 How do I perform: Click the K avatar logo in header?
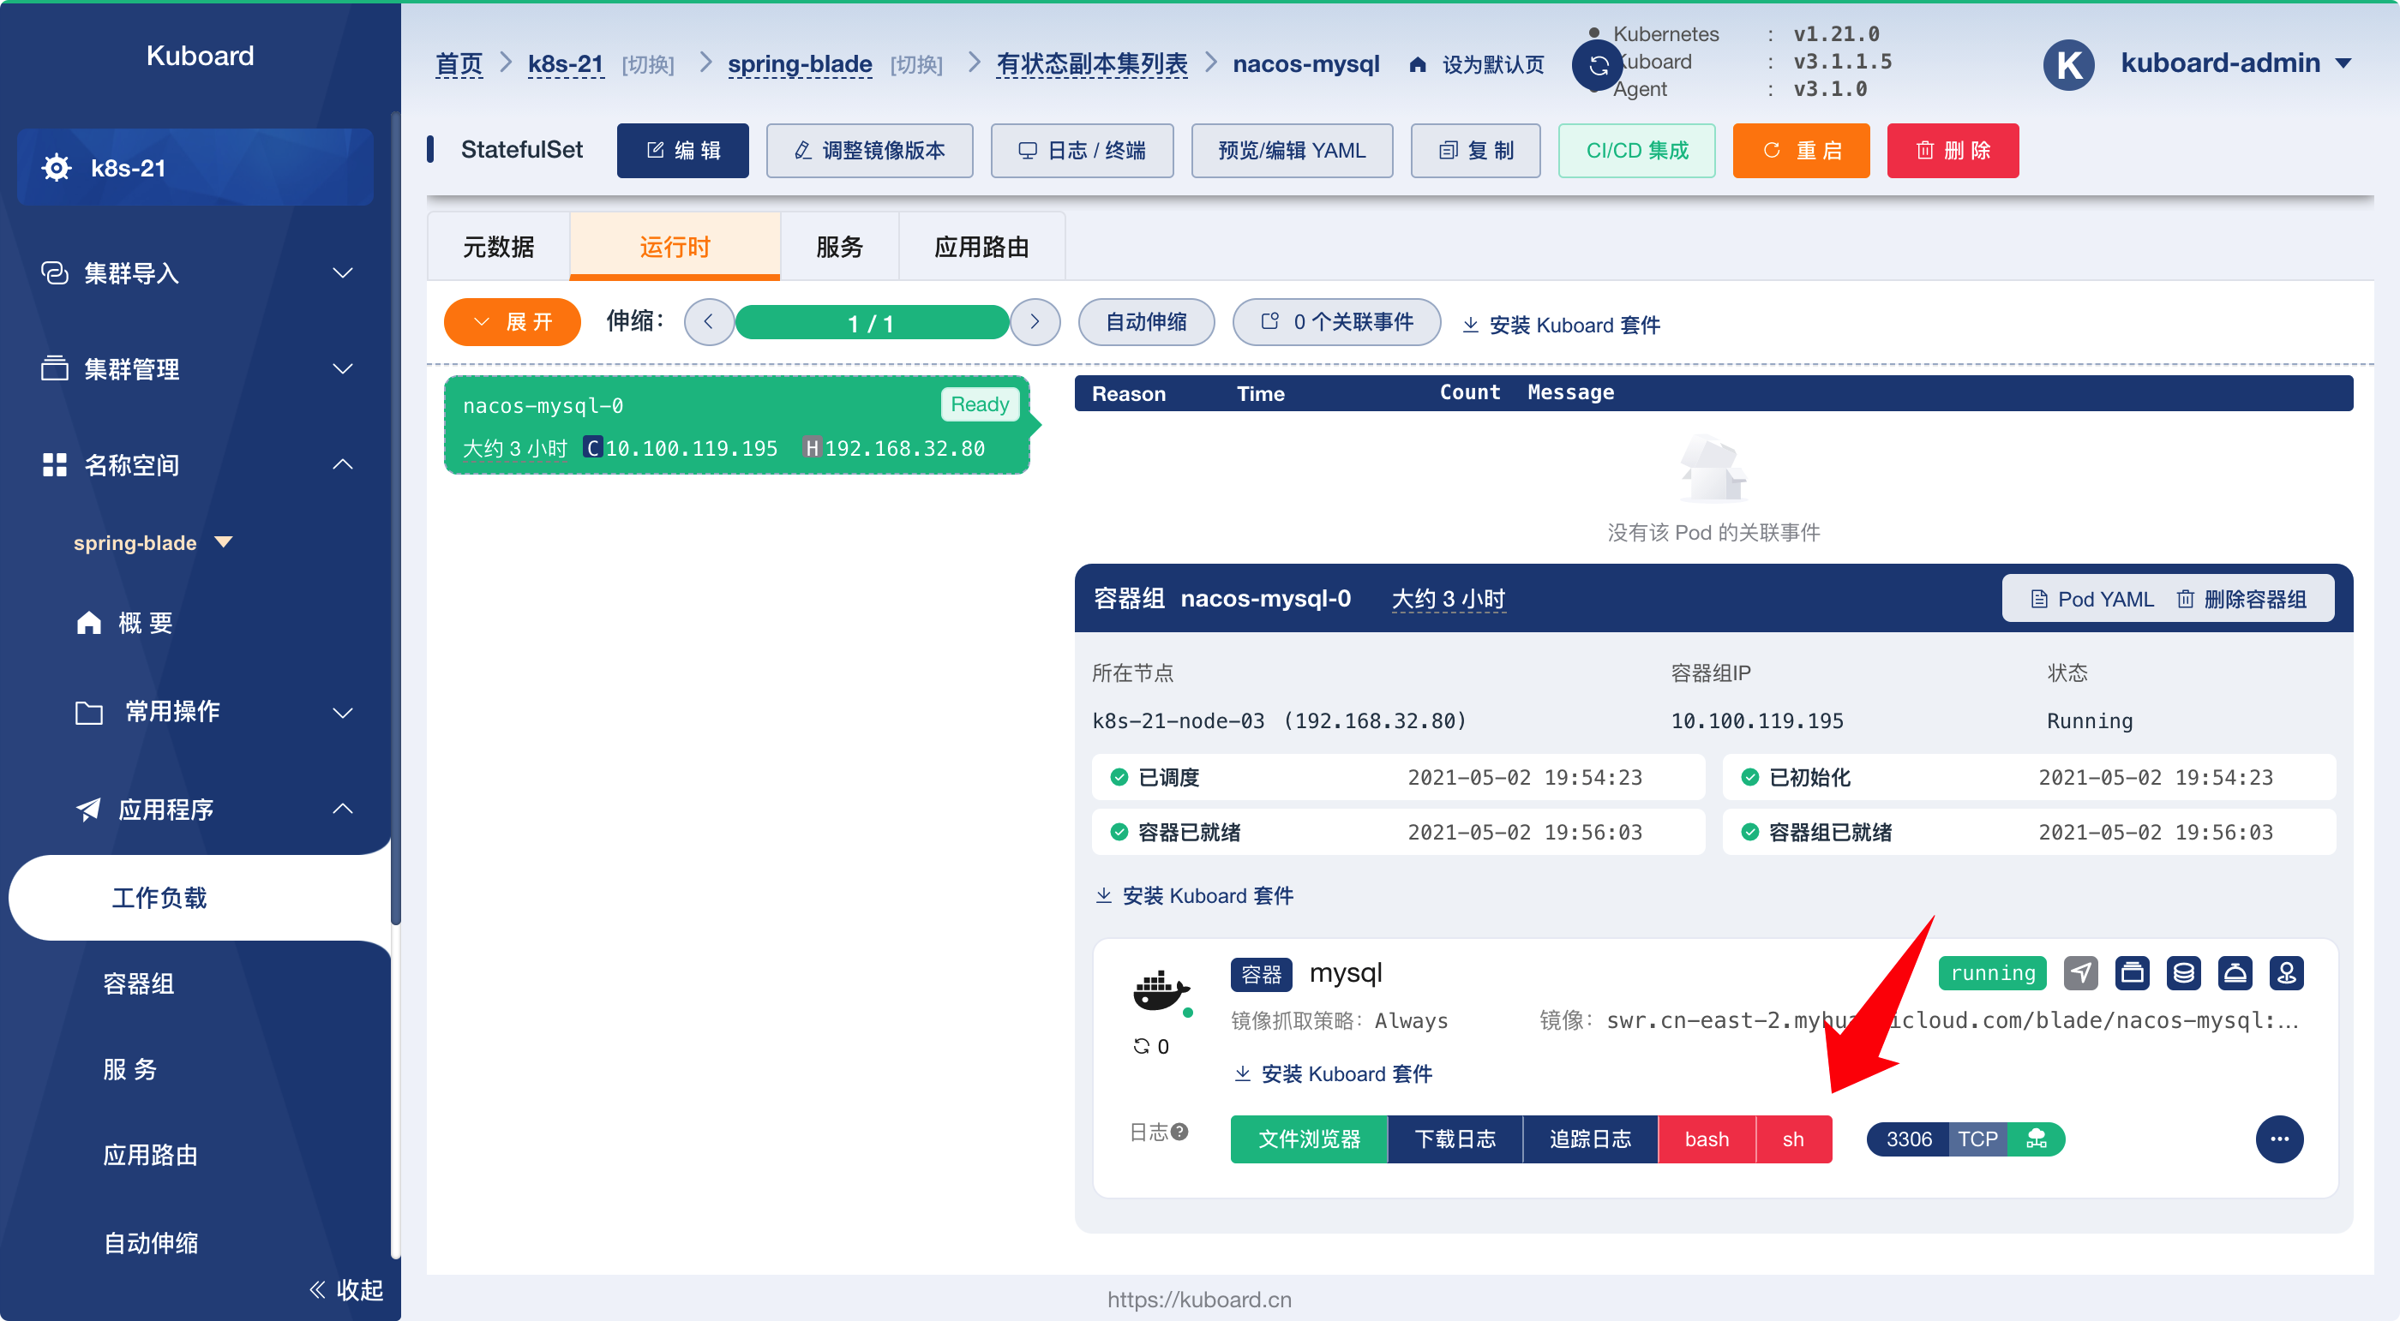point(2069,64)
